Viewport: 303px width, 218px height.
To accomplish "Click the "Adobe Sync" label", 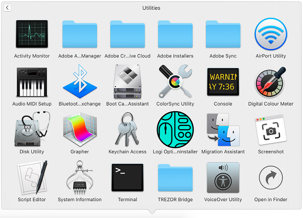I will pos(223,56).
